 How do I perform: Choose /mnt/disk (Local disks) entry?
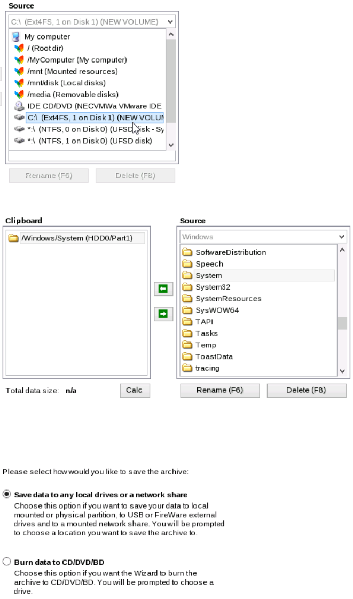(66, 83)
